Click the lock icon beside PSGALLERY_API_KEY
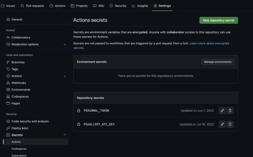This screenshot has height=157, width=253. (x=78, y=124)
